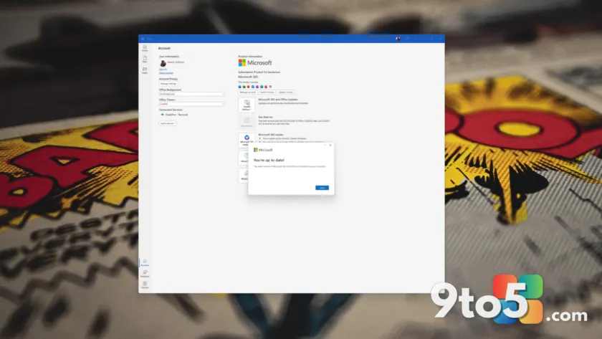Click the user photo under User Information

pyautogui.click(x=163, y=63)
